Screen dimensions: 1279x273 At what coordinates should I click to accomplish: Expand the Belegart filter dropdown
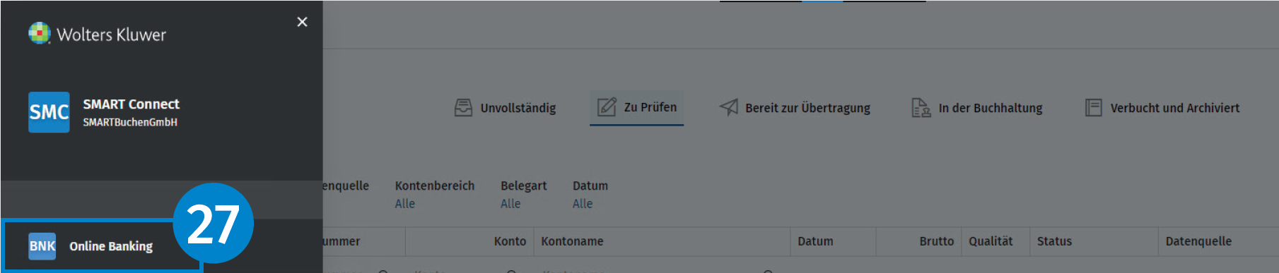click(523, 195)
